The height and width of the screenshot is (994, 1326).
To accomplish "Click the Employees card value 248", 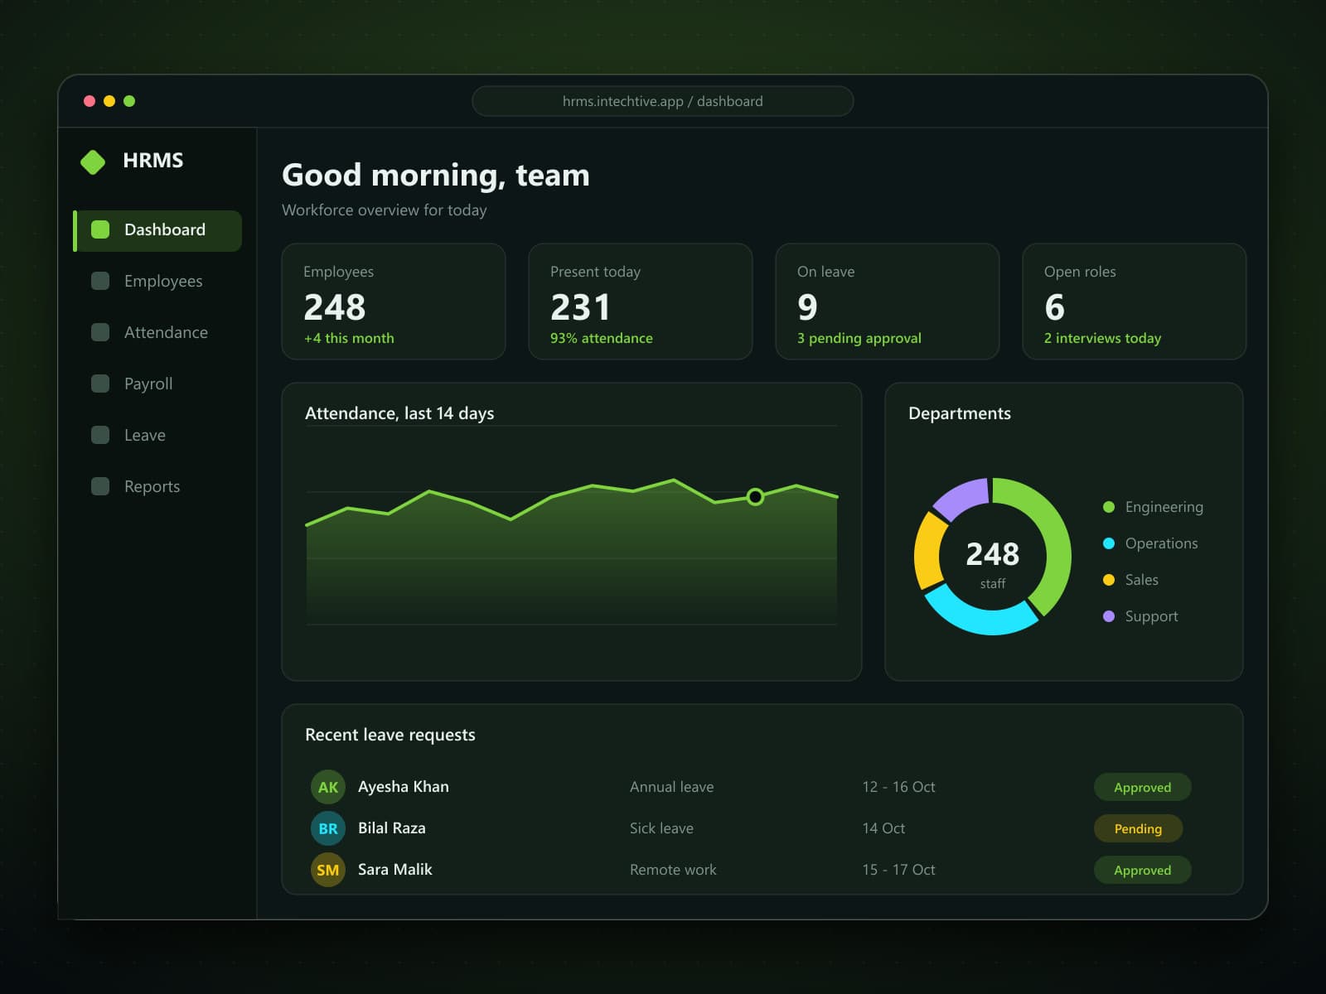I will point(335,307).
